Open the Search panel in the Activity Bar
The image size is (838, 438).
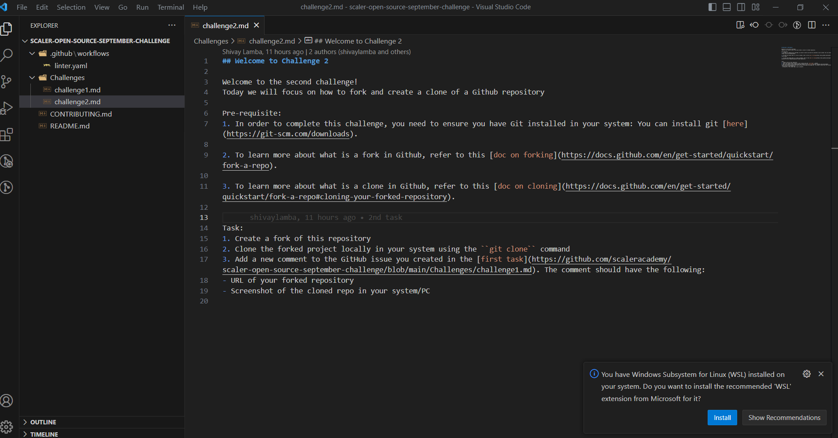7,55
